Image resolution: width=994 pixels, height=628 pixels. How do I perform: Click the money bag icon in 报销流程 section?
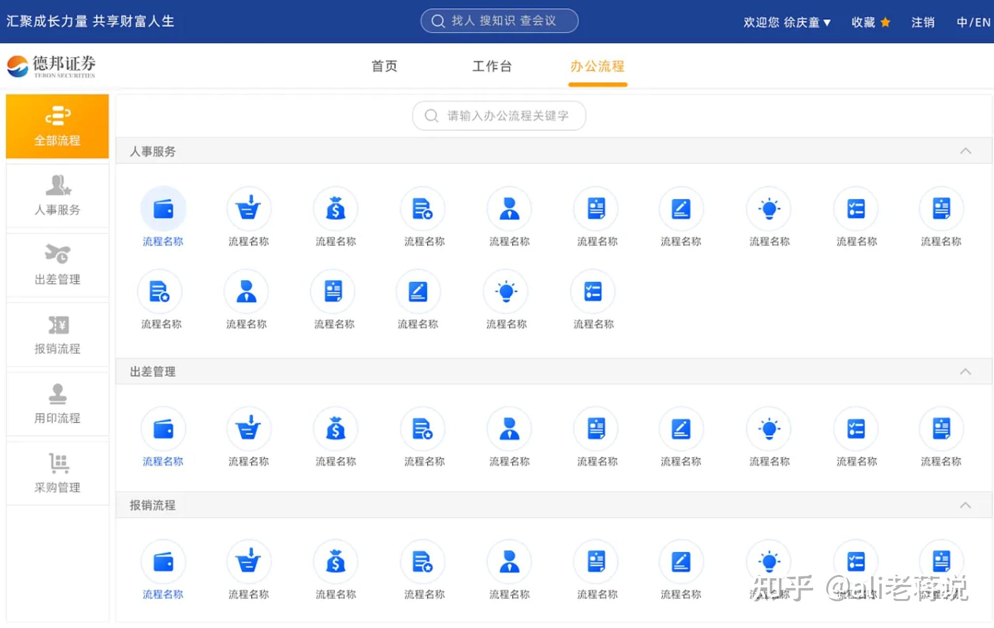[336, 562]
